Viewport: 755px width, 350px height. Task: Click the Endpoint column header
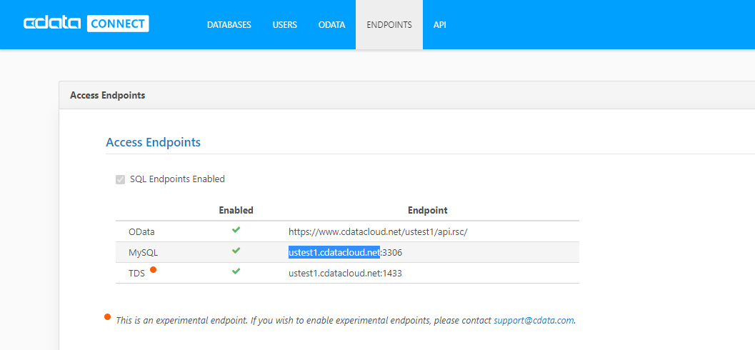pyautogui.click(x=428, y=211)
